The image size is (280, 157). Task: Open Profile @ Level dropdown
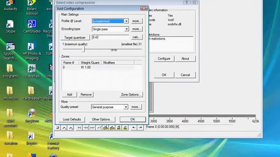(126, 21)
